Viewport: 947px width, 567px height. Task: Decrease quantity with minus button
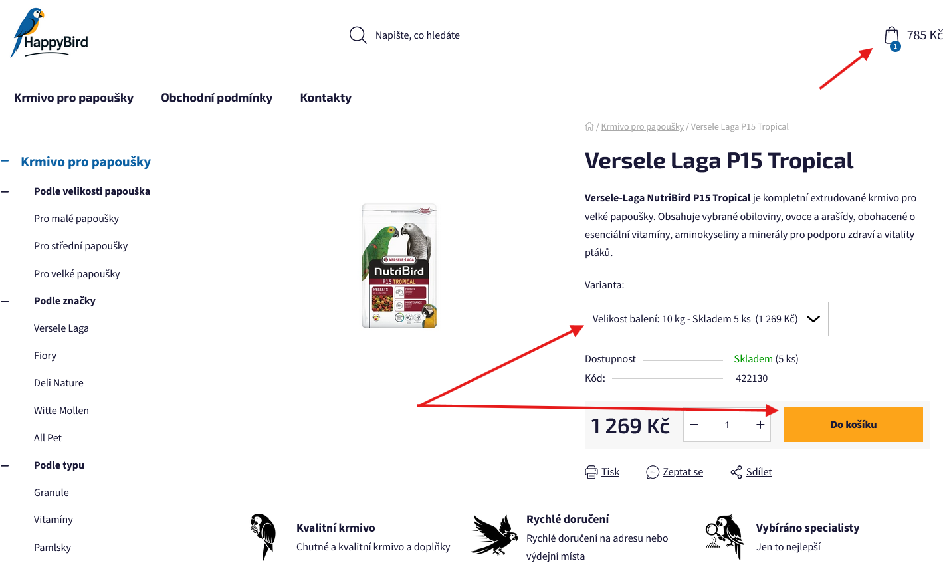[694, 425]
